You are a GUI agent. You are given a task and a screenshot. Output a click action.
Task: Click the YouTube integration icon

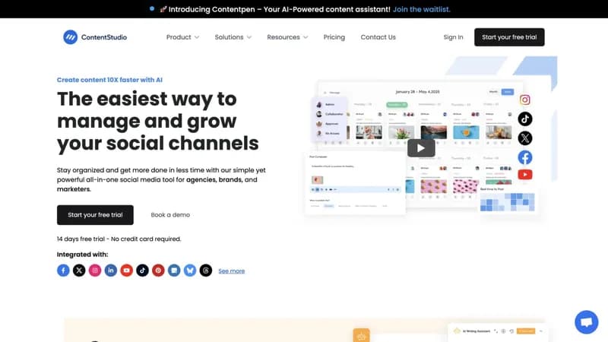(x=126, y=271)
